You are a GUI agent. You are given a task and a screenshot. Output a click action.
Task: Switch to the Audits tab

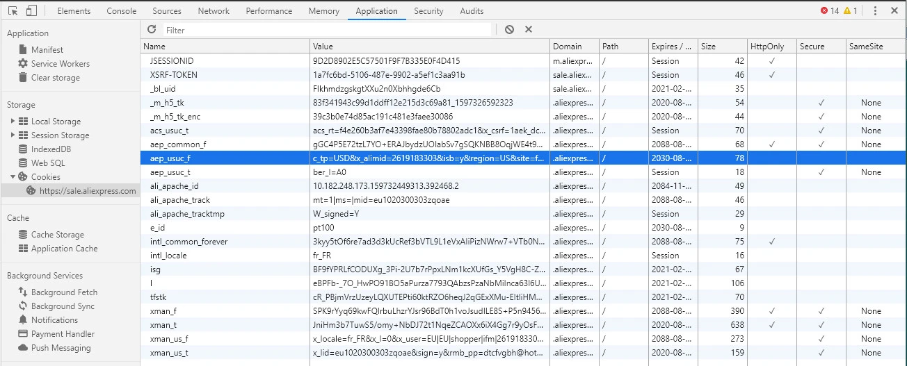[x=472, y=11]
